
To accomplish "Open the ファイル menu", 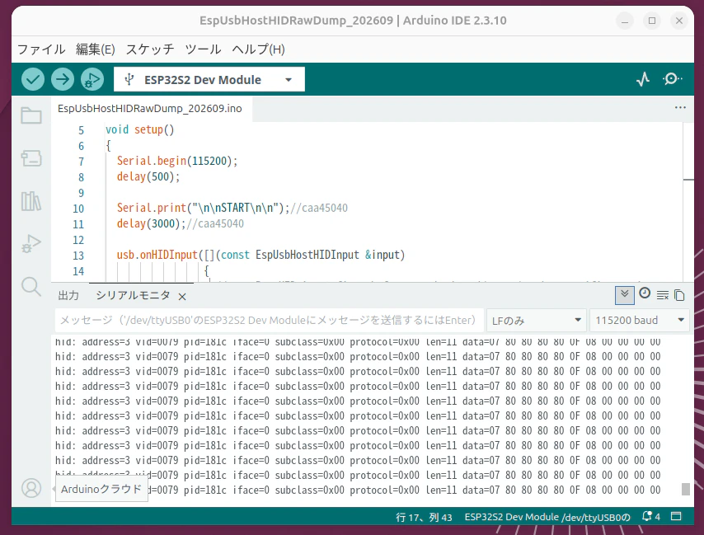I will tap(41, 49).
